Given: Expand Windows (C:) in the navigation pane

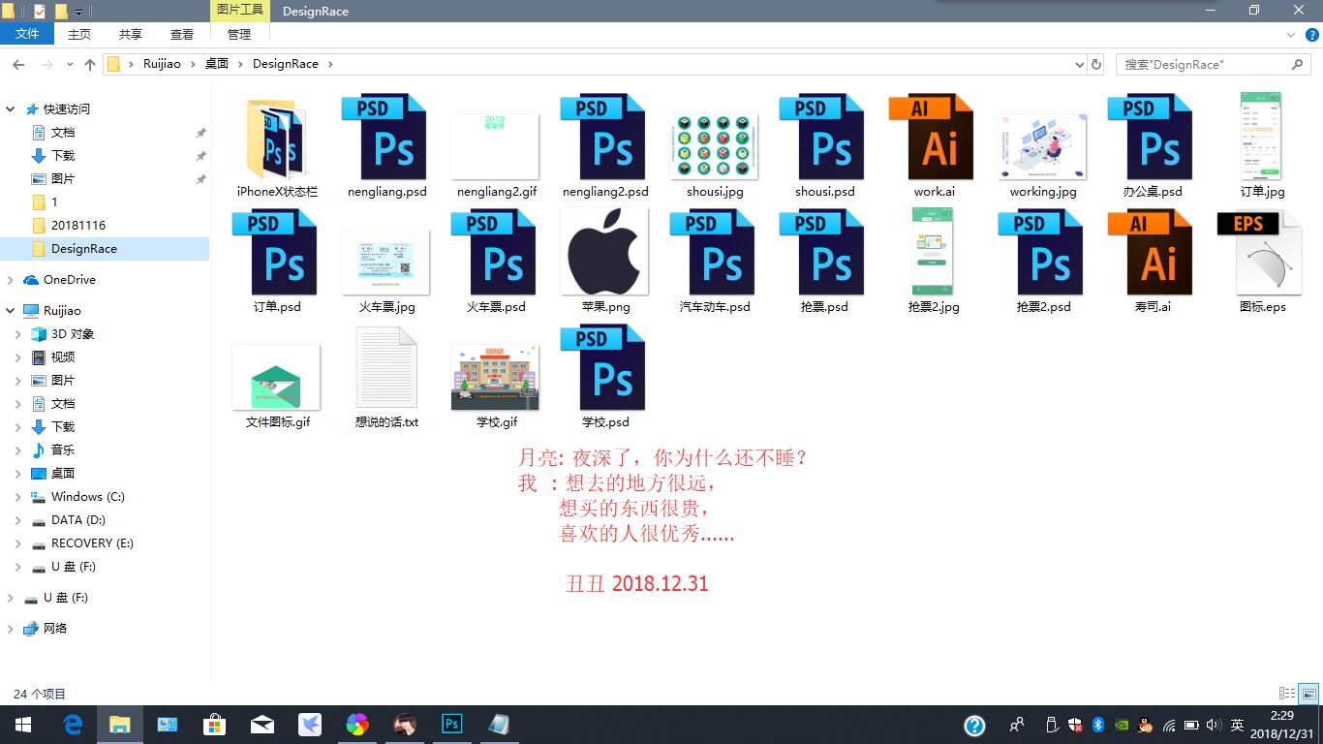Looking at the screenshot, I should click(19, 497).
